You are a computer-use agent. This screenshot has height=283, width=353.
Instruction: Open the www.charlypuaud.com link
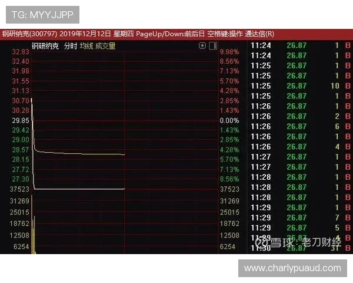(x=292, y=268)
